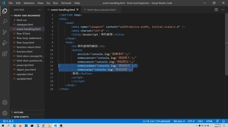
Task: Expand the html-css folder
Action: point(21,20)
